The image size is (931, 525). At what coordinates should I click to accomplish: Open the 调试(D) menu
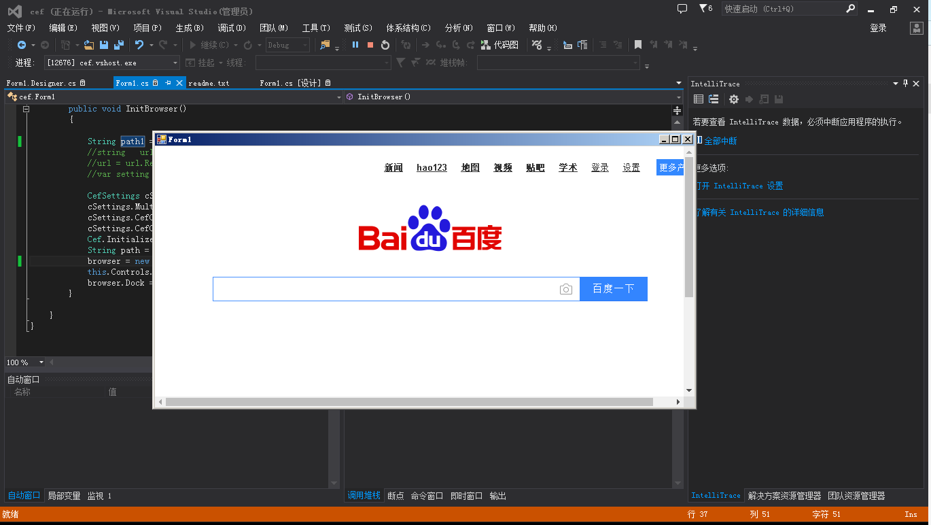tap(232, 28)
